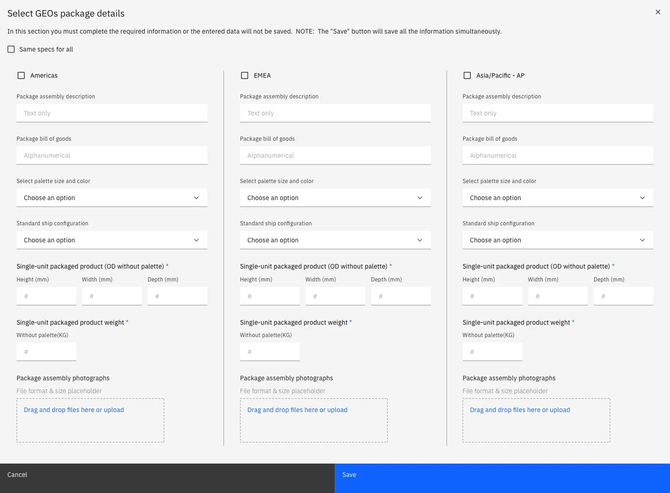Click Americas Without palette(KG) weight field
Image resolution: width=670 pixels, height=493 pixels.
click(46, 352)
